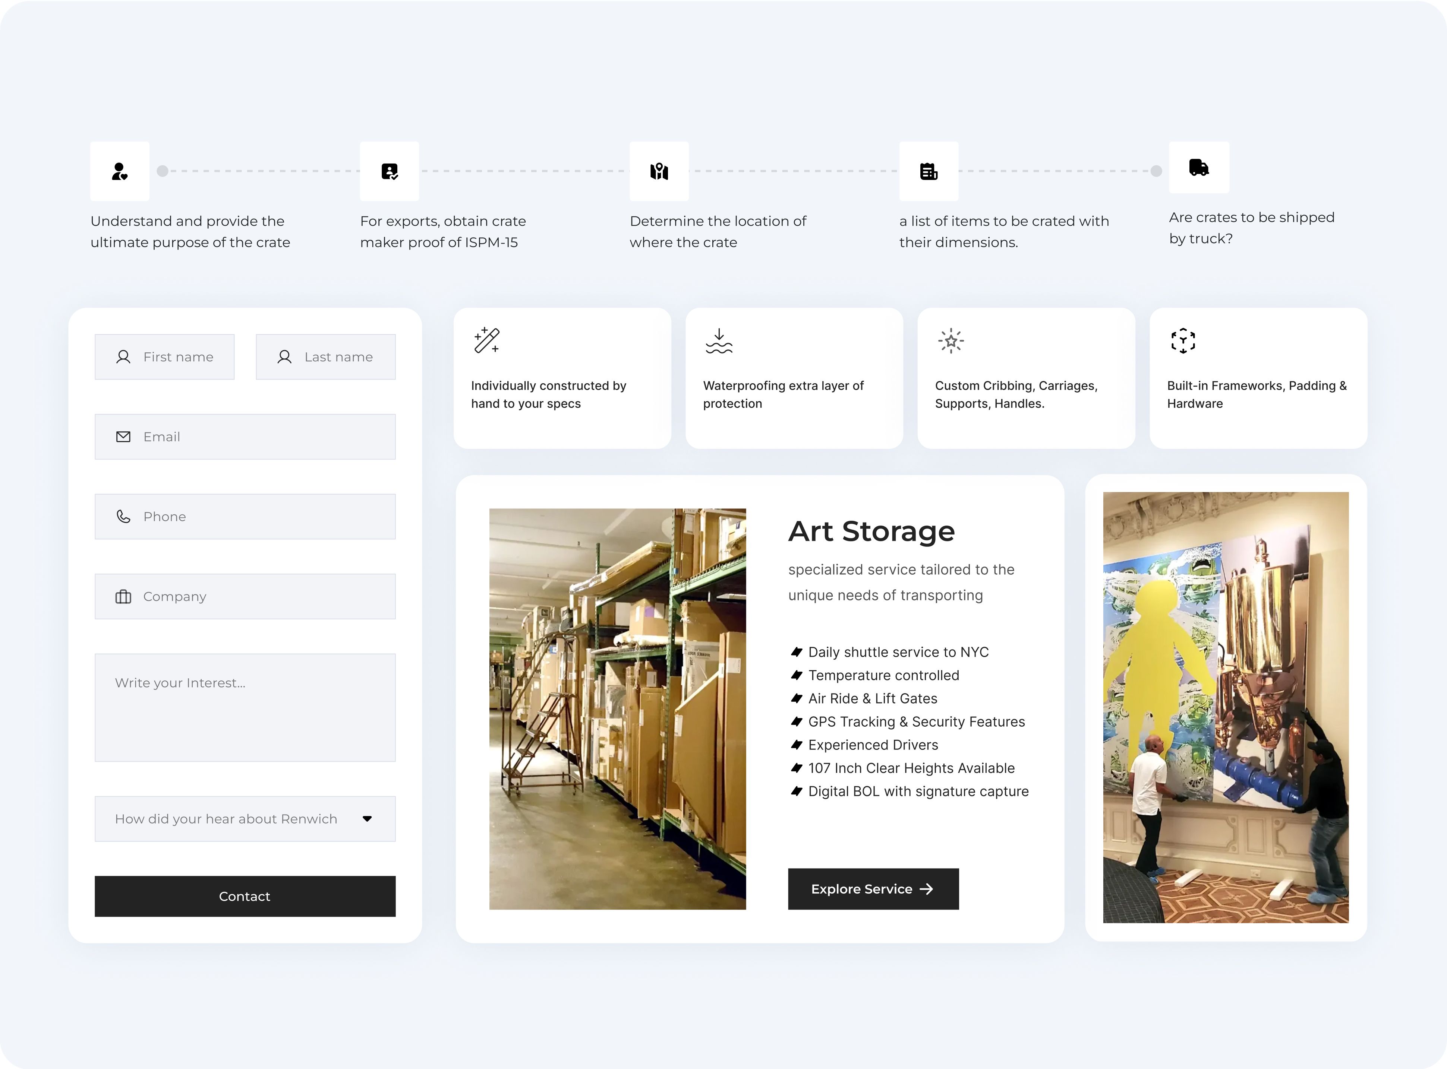Click the ISPM-15 certificate step icon
Image resolution: width=1447 pixels, height=1069 pixels.
[x=389, y=171]
